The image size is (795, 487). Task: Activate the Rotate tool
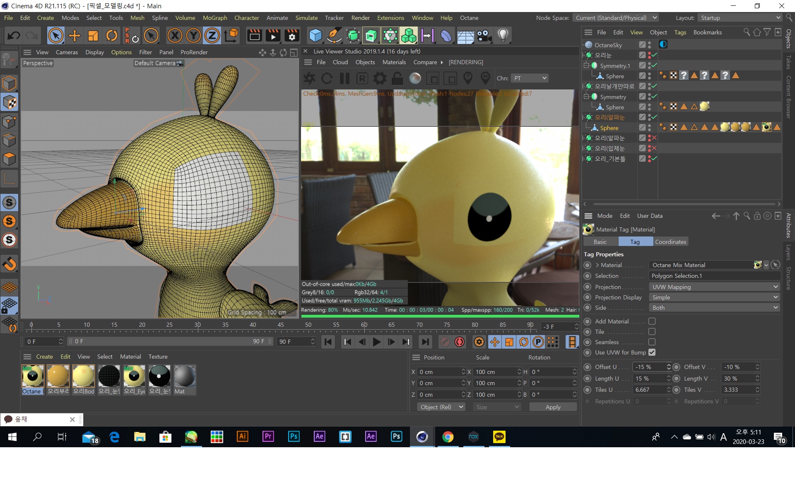[112, 36]
